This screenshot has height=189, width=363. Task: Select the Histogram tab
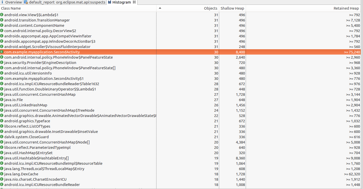122,2
